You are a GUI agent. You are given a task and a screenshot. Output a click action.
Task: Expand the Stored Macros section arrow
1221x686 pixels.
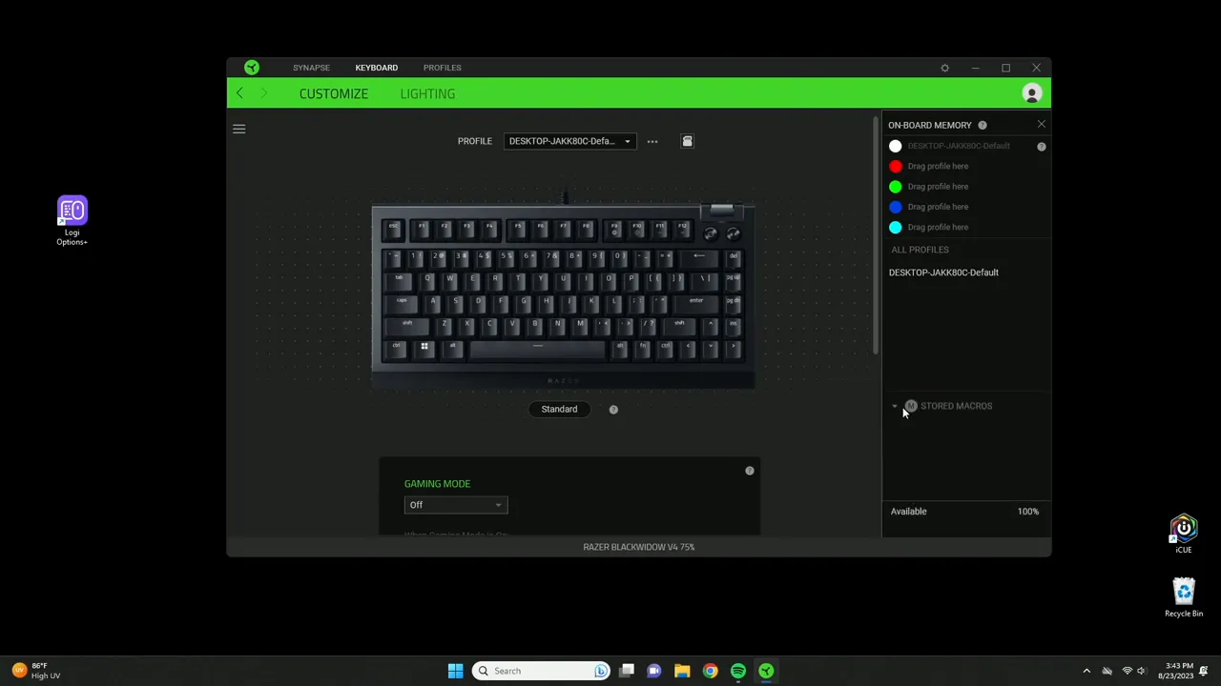895,407
